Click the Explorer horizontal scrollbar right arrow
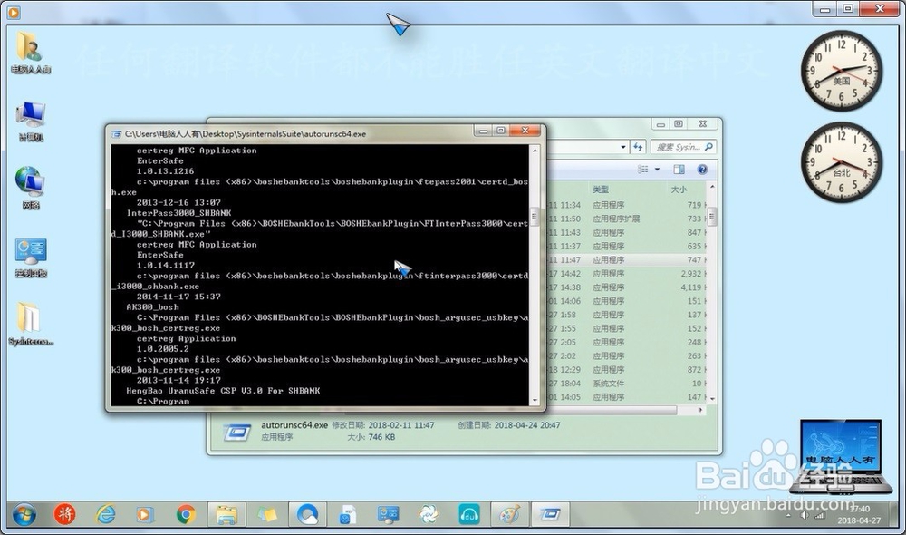The width and height of the screenshot is (906, 535). pyautogui.click(x=701, y=410)
